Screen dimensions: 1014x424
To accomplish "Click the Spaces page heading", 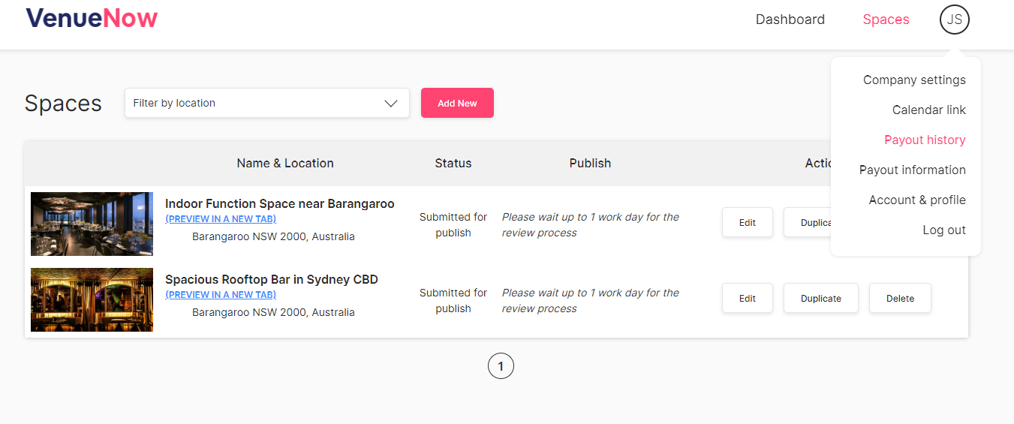I will point(63,103).
